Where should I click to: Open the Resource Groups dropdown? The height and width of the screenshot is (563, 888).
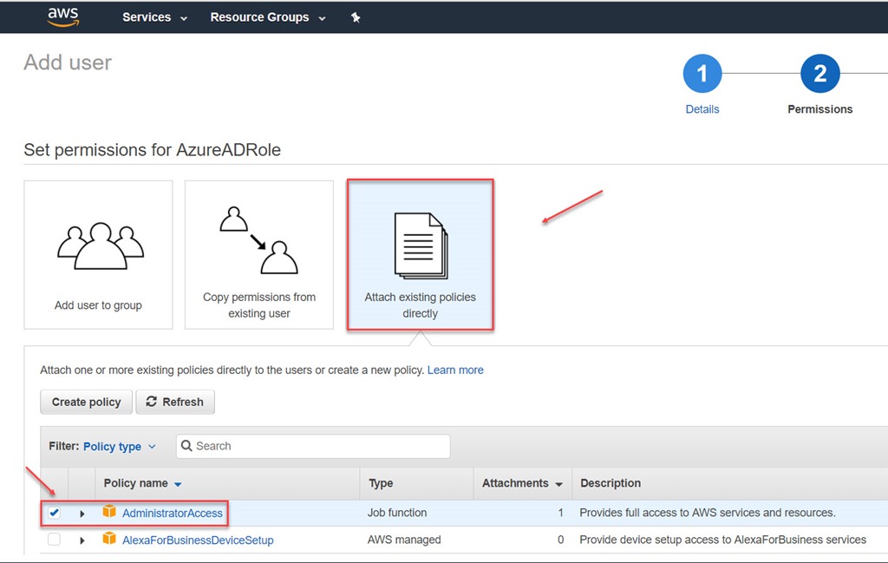coord(268,17)
